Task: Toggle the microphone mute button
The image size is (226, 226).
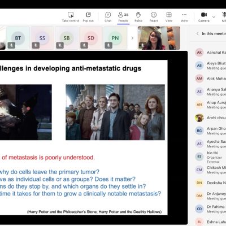Action: (224, 17)
